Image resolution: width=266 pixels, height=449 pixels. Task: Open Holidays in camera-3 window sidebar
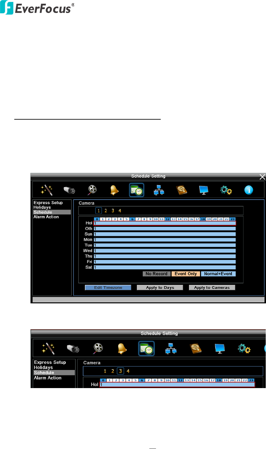44,367
